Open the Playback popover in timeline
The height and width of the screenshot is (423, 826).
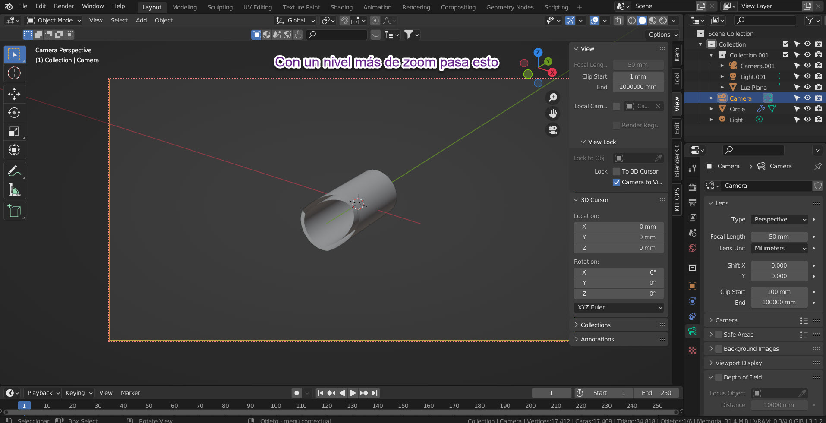coord(43,393)
